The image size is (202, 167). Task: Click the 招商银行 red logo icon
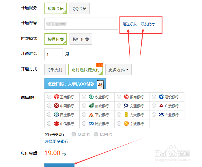pos(126,97)
